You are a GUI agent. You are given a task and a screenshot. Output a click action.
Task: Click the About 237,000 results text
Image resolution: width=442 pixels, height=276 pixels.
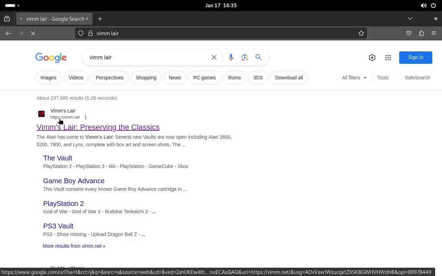click(77, 98)
